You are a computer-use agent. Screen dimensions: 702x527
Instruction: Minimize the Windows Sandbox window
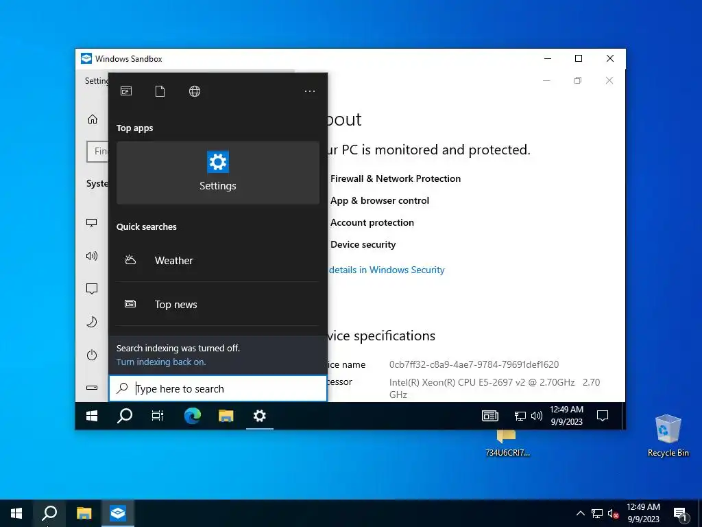pyautogui.click(x=548, y=59)
